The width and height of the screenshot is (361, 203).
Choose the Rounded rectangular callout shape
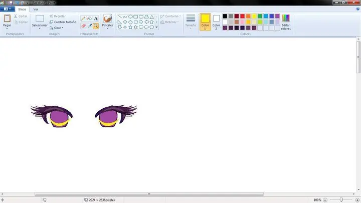tap(141, 27)
